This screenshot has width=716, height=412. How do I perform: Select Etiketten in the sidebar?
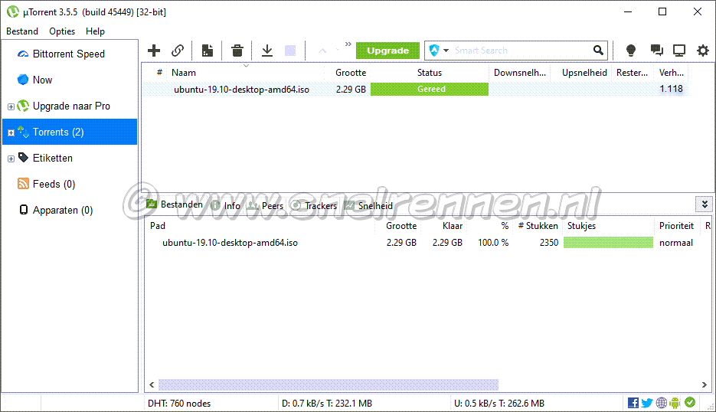[x=53, y=158]
